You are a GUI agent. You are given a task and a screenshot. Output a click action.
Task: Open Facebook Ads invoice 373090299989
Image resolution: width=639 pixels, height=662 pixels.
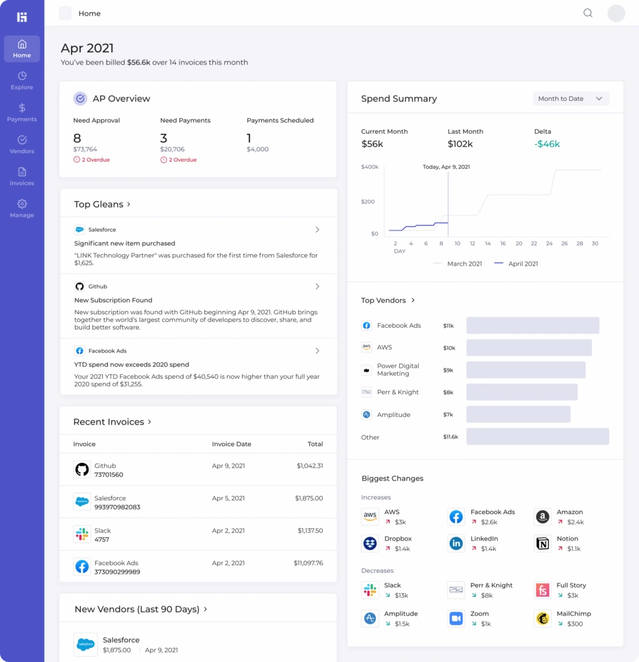pos(198,566)
